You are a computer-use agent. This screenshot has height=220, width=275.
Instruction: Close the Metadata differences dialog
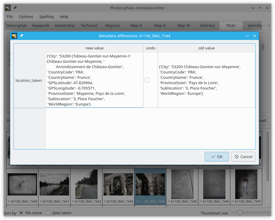pos(255,36)
